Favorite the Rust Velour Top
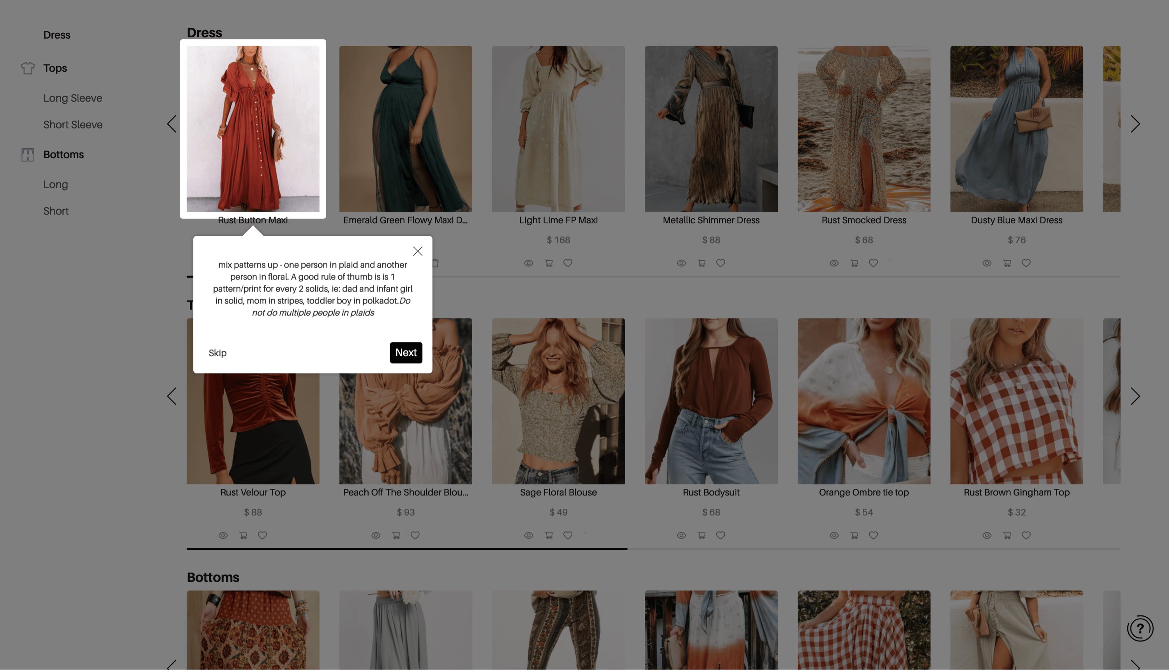 (x=262, y=535)
